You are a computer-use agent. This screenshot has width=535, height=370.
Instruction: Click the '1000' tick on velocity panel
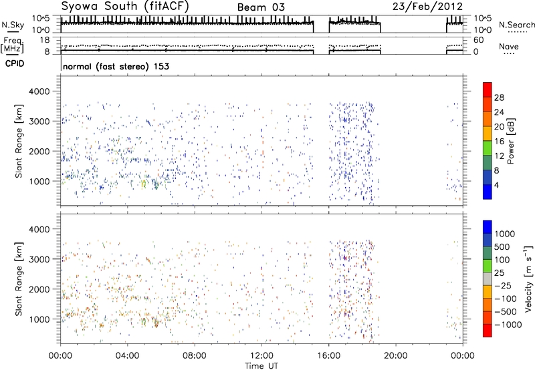(39, 319)
